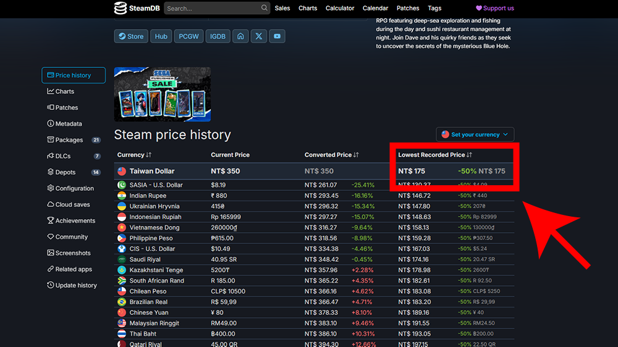This screenshot has height=347, width=618.
Task: Select the Update history sidebar tab
Action: (x=74, y=285)
